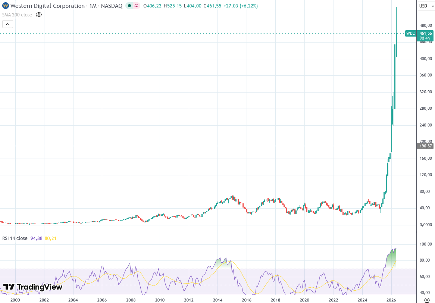Click the yellow RSI average value 80,21

(50, 238)
